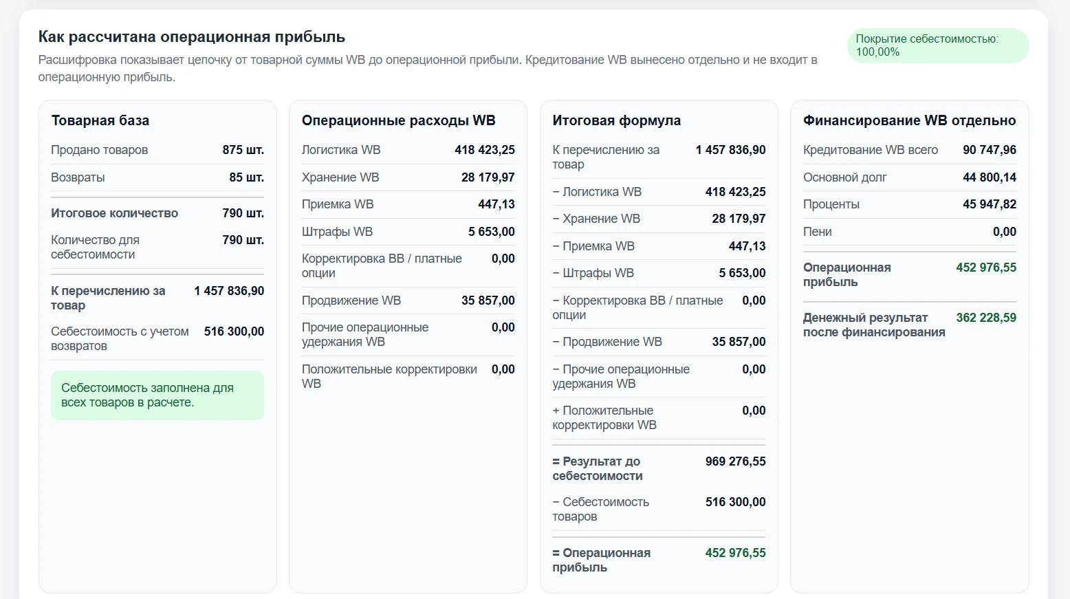Select the 'Товарная база' card title
Viewport: 1070px width, 599px height.
coord(100,120)
